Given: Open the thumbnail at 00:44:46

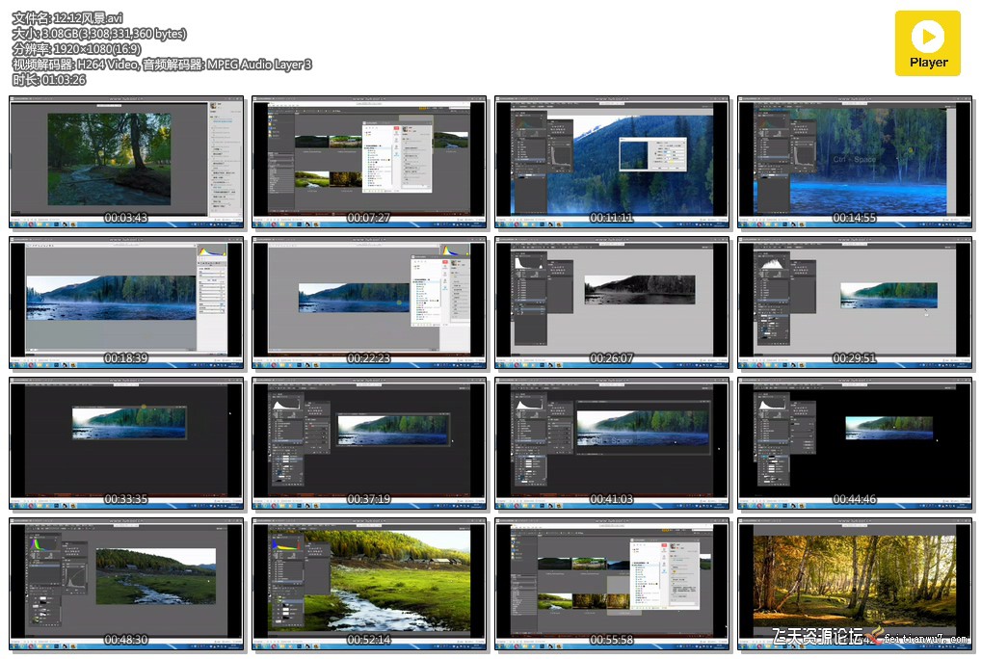Looking at the screenshot, I should (855, 443).
